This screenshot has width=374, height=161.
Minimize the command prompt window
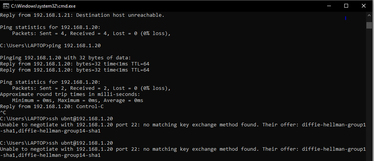click(x=328, y=6)
